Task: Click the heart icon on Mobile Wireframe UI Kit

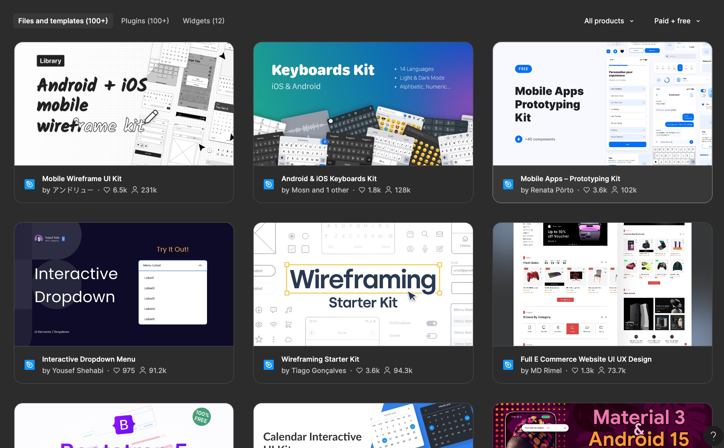Action: (107, 190)
